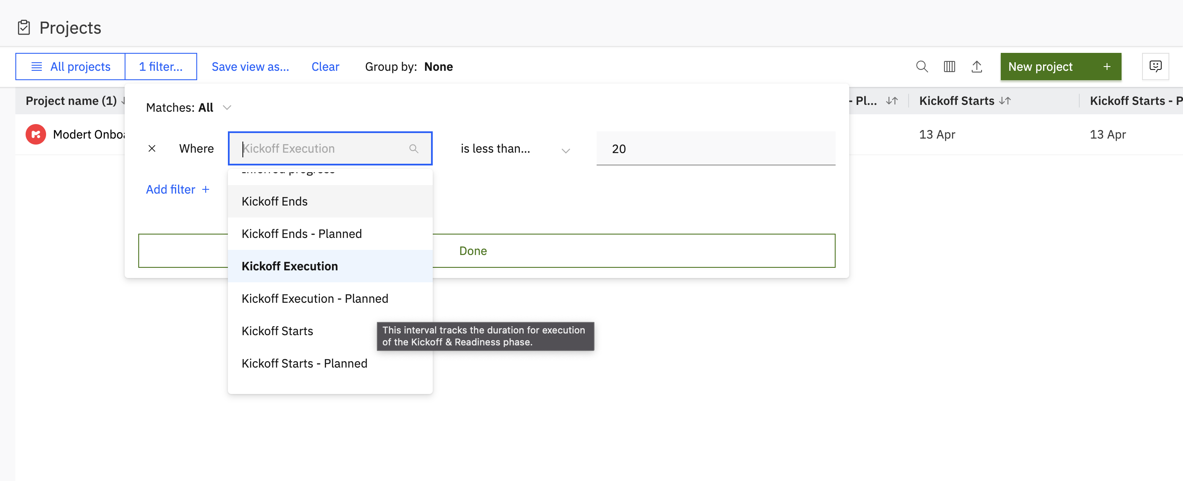Click the export upload icon
Viewport: 1183px width, 481px height.
point(976,67)
